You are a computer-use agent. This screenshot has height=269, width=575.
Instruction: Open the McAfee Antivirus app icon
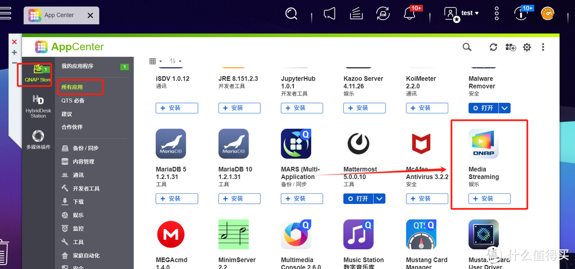[x=421, y=143]
